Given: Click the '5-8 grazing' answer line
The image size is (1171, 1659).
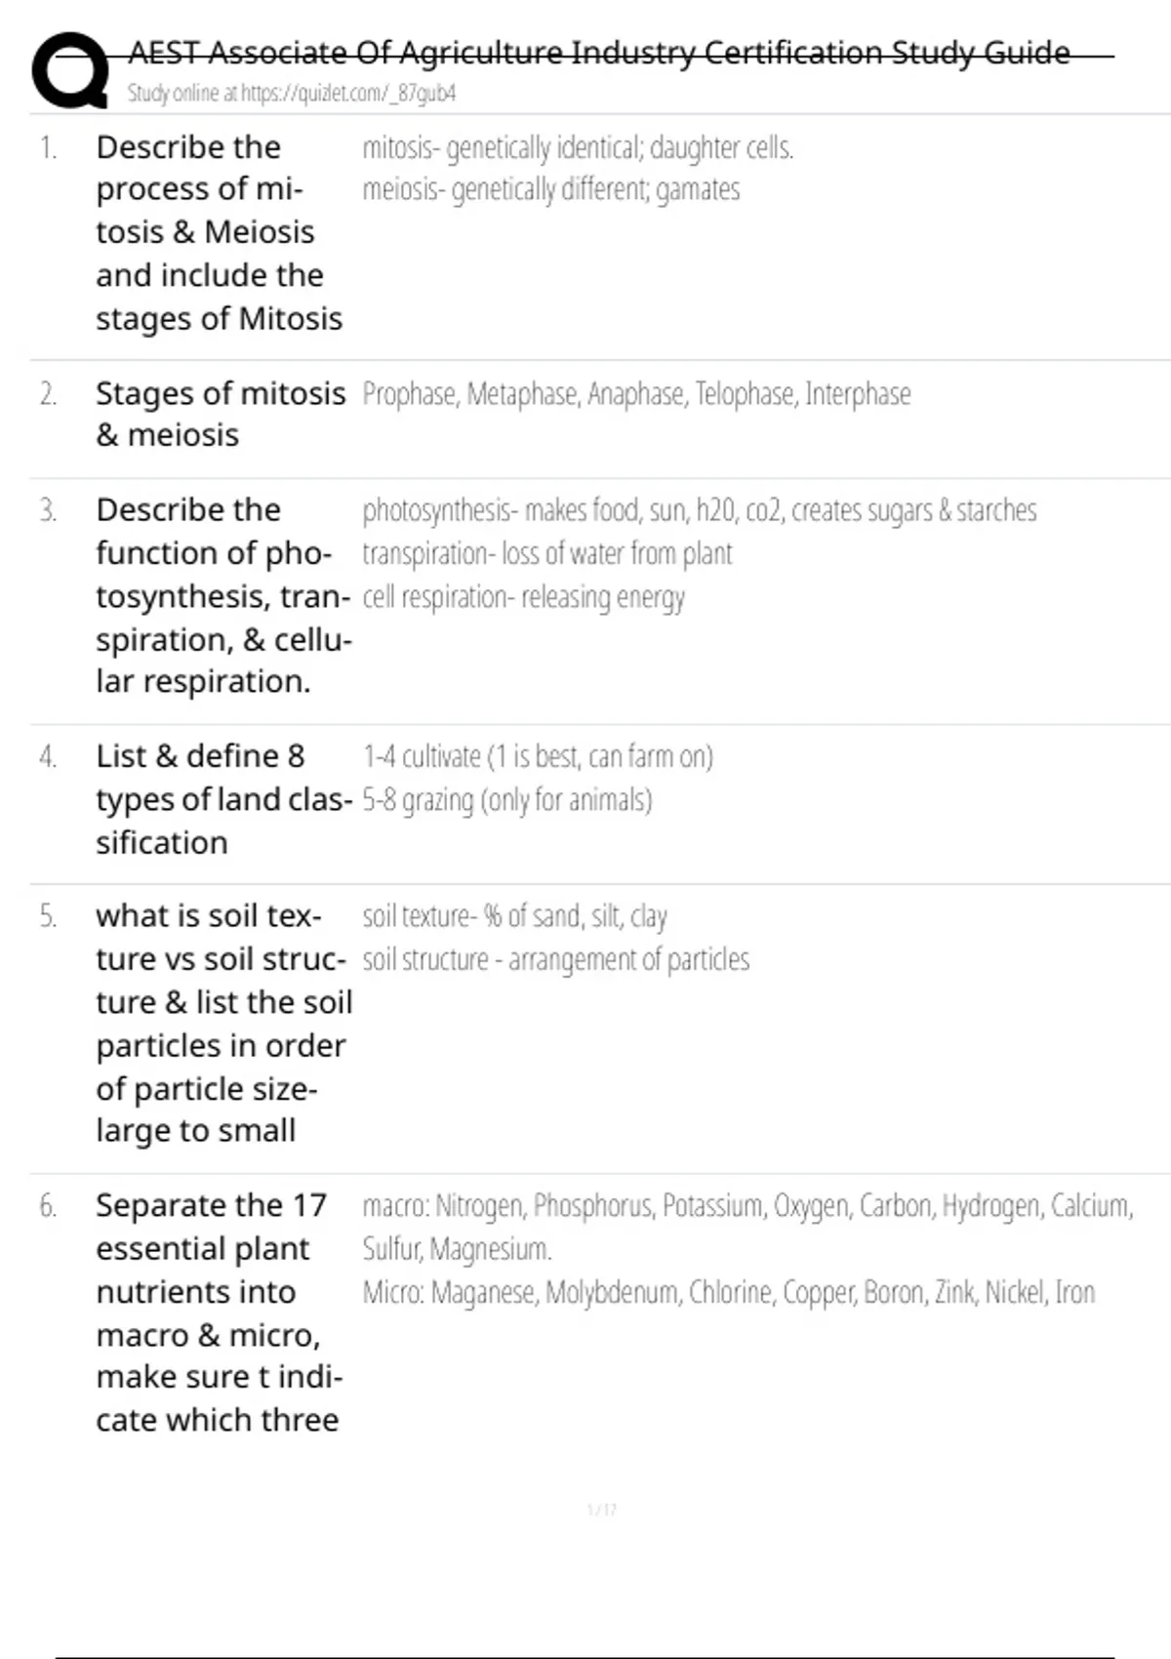Looking at the screenshot, I should click(x=507, y=800).
